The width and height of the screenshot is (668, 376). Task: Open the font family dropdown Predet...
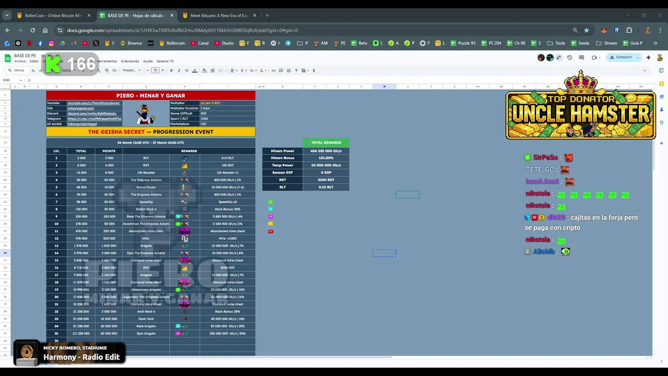point(132,70)
